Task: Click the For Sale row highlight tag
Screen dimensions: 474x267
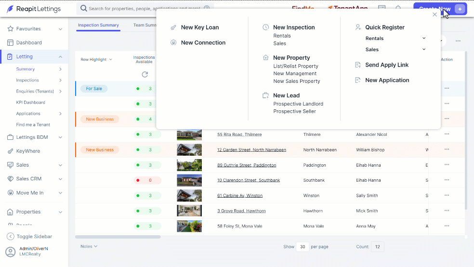Action: (x=94, y=89)
